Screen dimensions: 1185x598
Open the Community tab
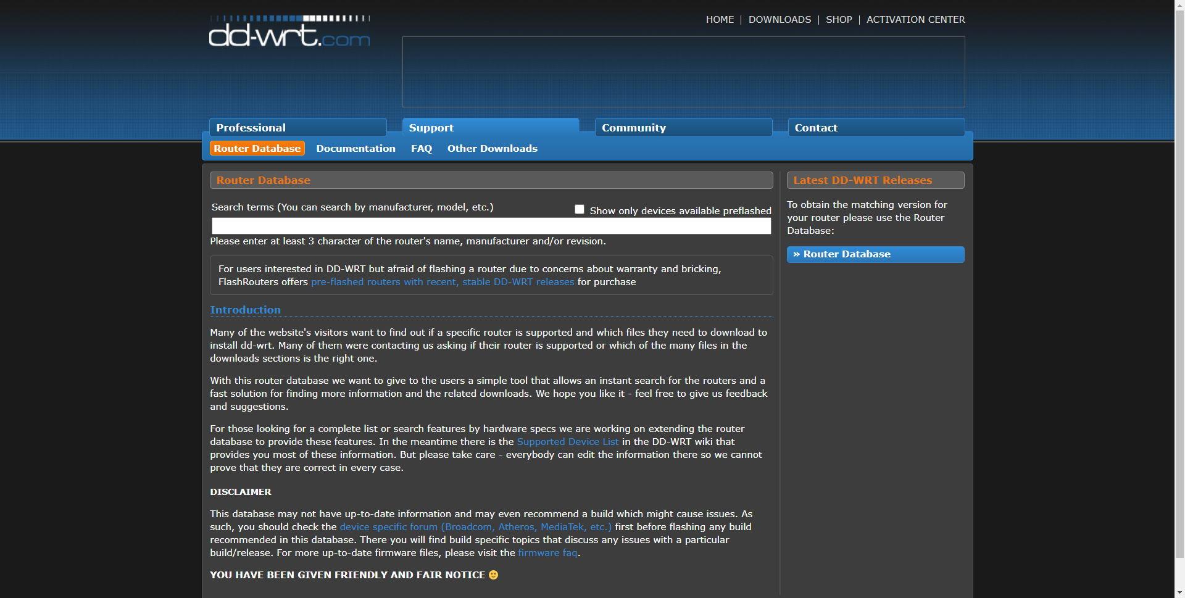click(x=683, y=128)
